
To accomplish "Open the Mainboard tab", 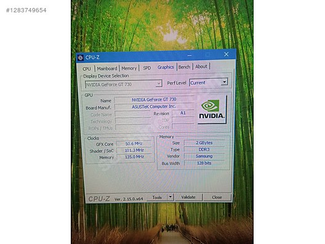I will coord(107,68).
